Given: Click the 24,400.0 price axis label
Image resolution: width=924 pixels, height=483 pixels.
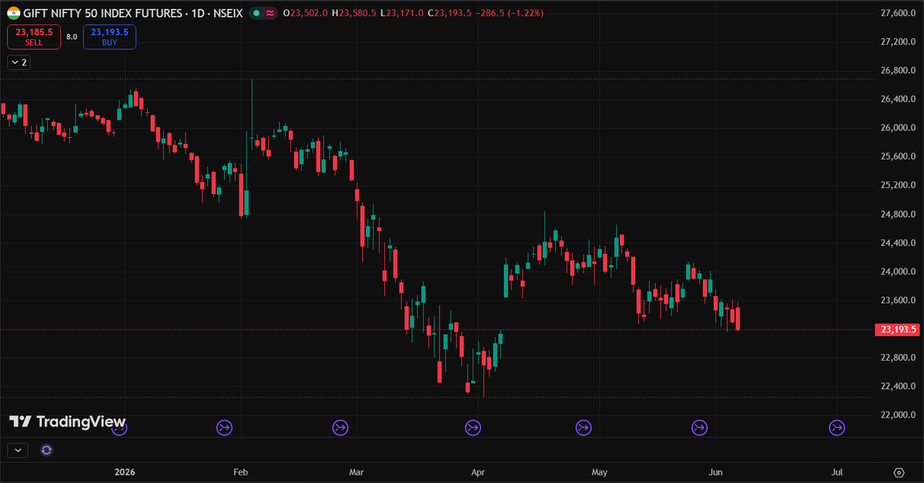Looking at the screenshot, I should tap(898, 243).
